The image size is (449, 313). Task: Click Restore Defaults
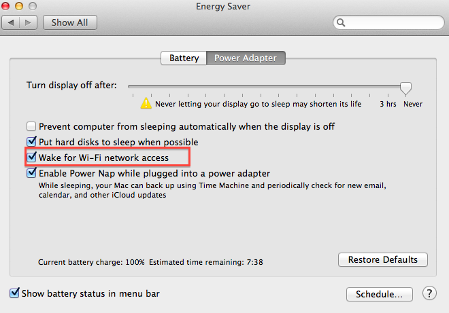coord(383,259)
